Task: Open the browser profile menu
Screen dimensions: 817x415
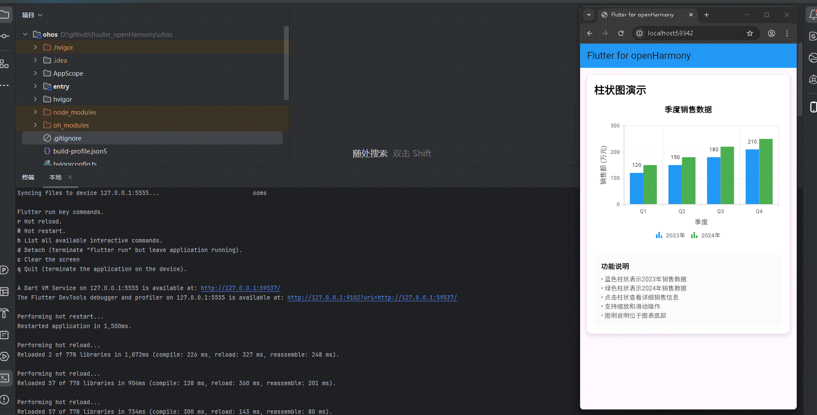Action: tap(772, 33)
